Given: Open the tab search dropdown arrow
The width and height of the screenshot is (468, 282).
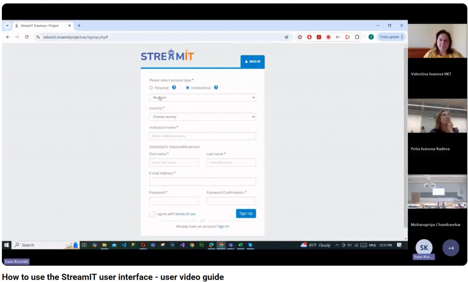Looking at the screenshot, I should 7,26.
